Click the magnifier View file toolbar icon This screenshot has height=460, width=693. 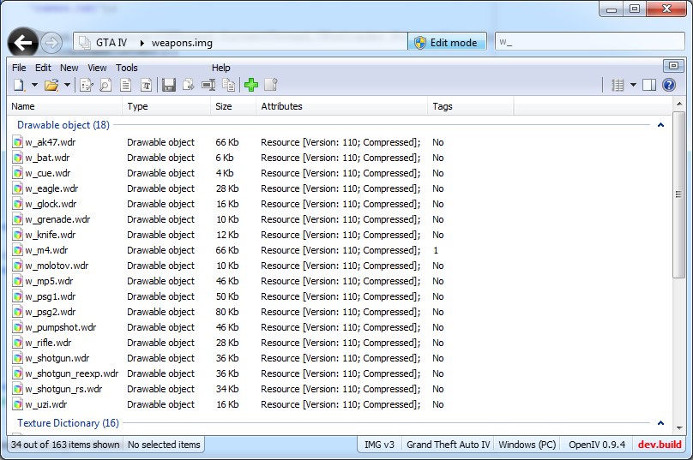[105, 85]
